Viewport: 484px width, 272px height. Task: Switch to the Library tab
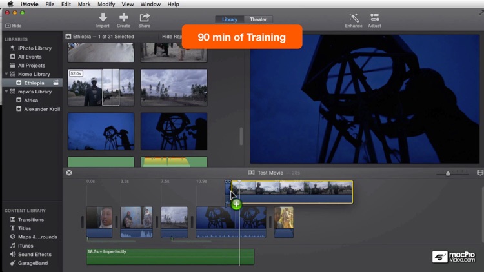click(x=230, y=19)
